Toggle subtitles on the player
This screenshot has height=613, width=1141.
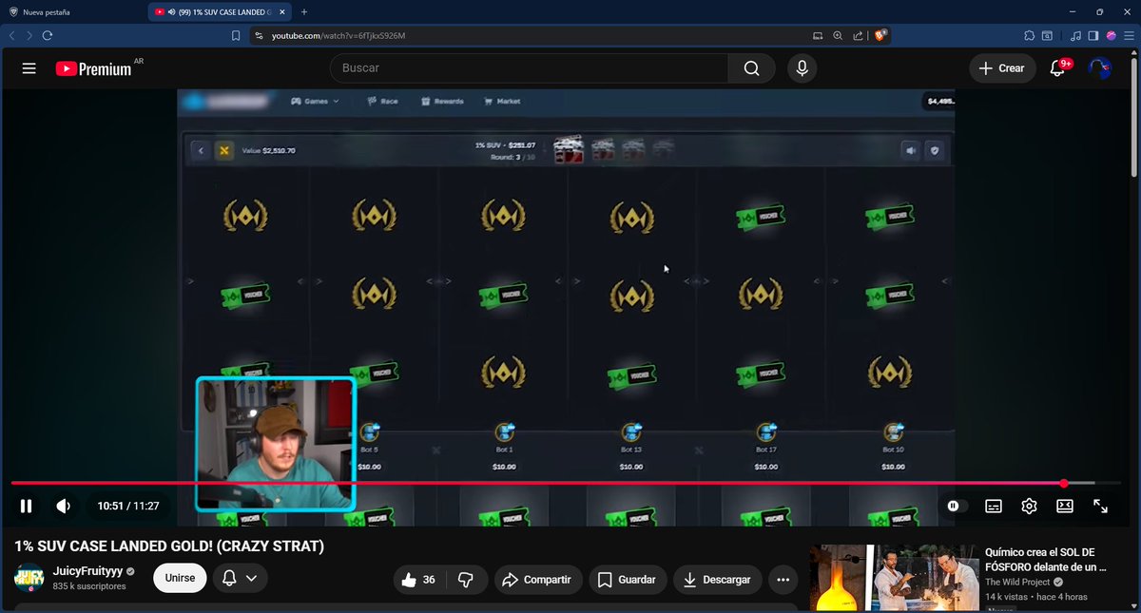pyautogui.click(x=993, y=507)
